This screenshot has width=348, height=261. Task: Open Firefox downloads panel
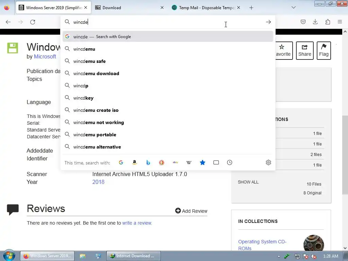[x=315, y=22]
